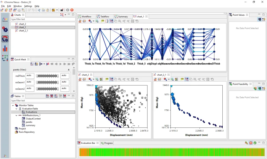
Task: Toggle the selection mode button in chart_2 toolbar
Action: pyautogui.click(x=111, y=79)
